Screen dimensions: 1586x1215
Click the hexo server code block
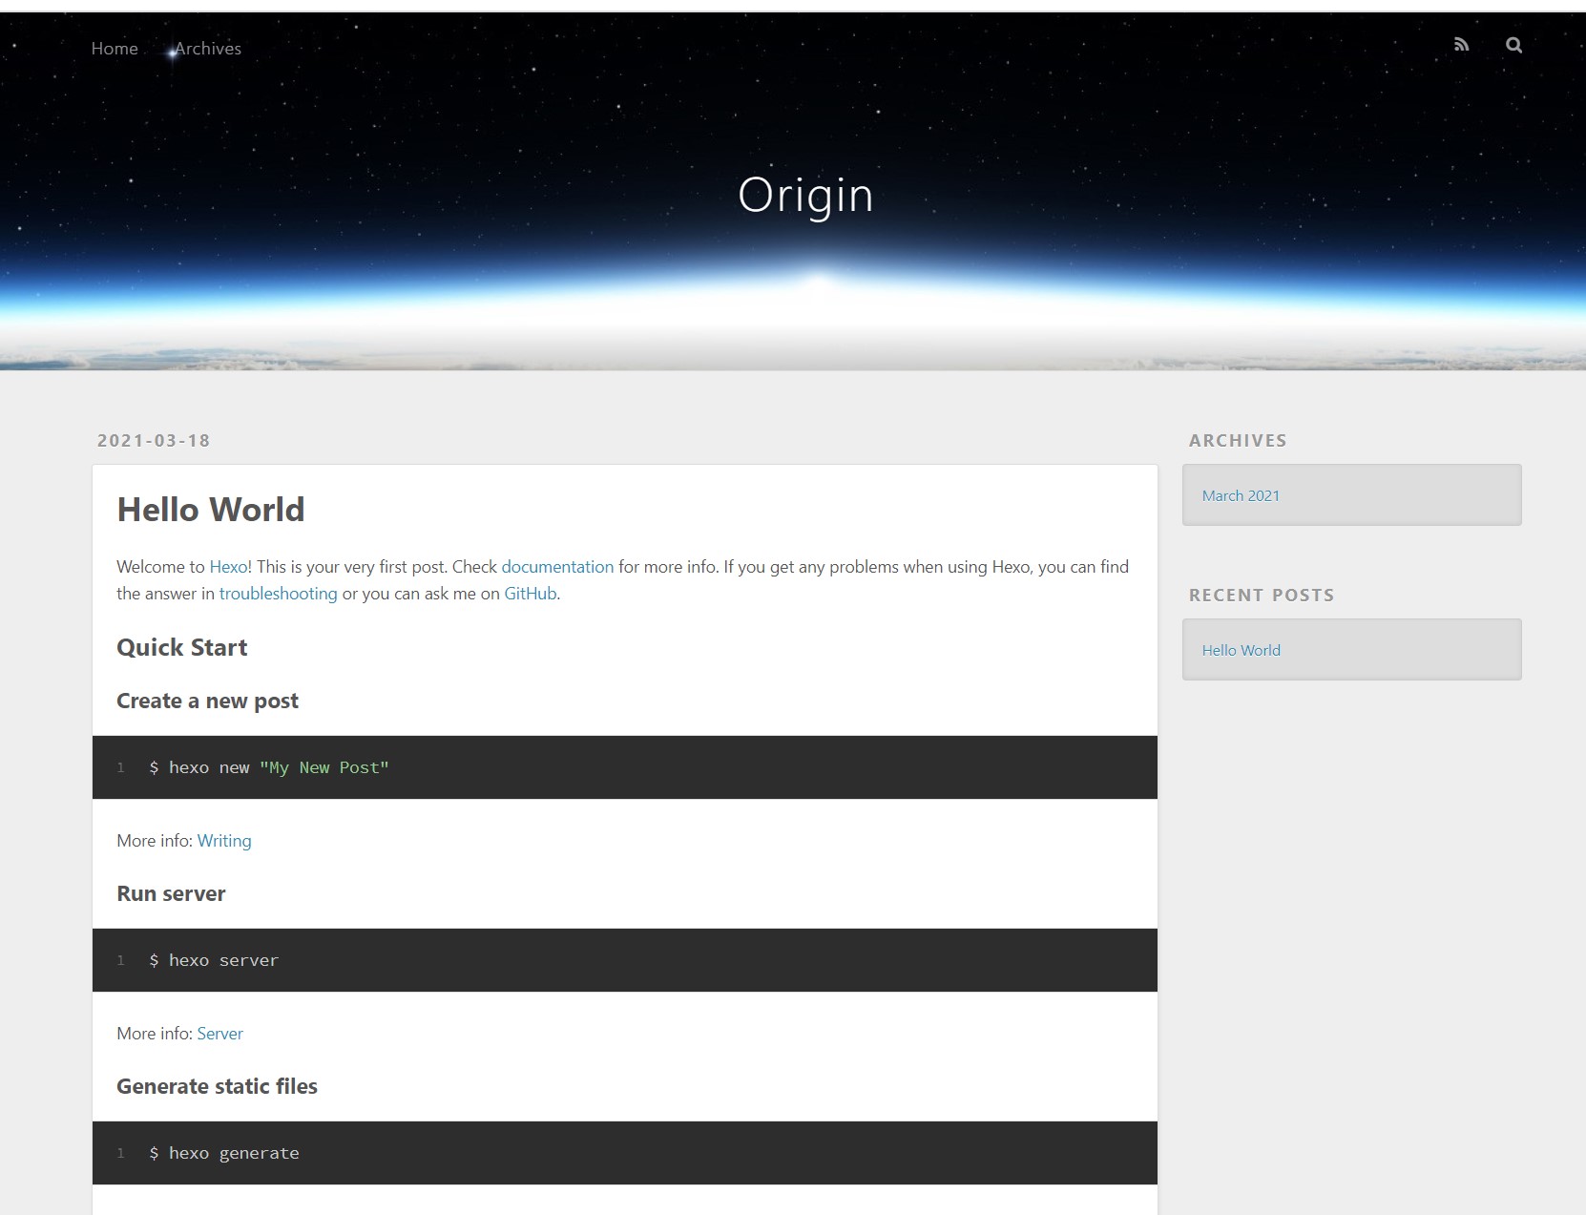point(223,961)
